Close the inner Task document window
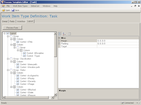The height and width of the screenshot is (105, 141). pos(139,6)
